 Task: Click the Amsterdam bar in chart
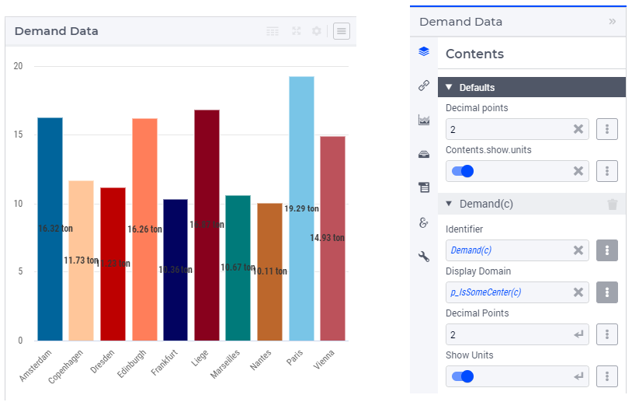pyautogui.click(x=50, y=229)
